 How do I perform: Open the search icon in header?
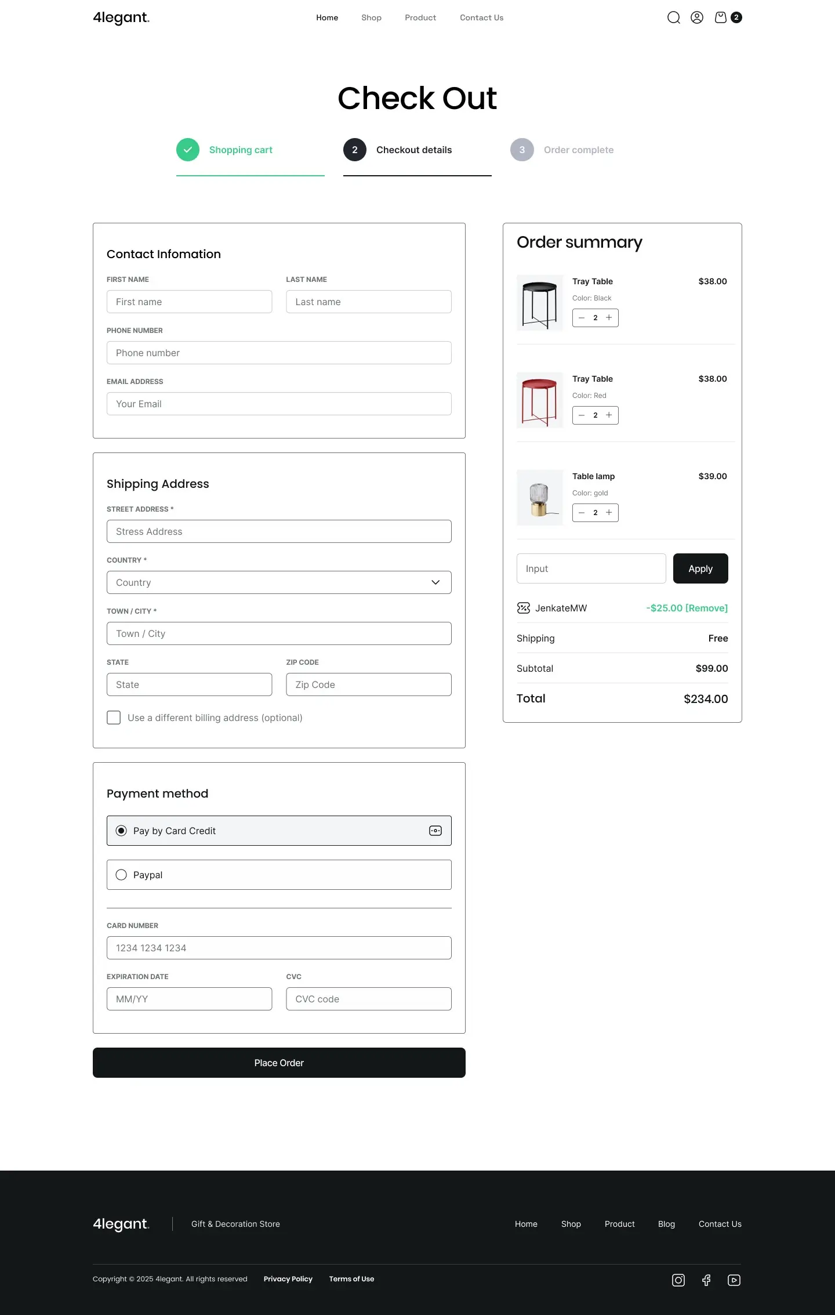click(x=673, y=17)
